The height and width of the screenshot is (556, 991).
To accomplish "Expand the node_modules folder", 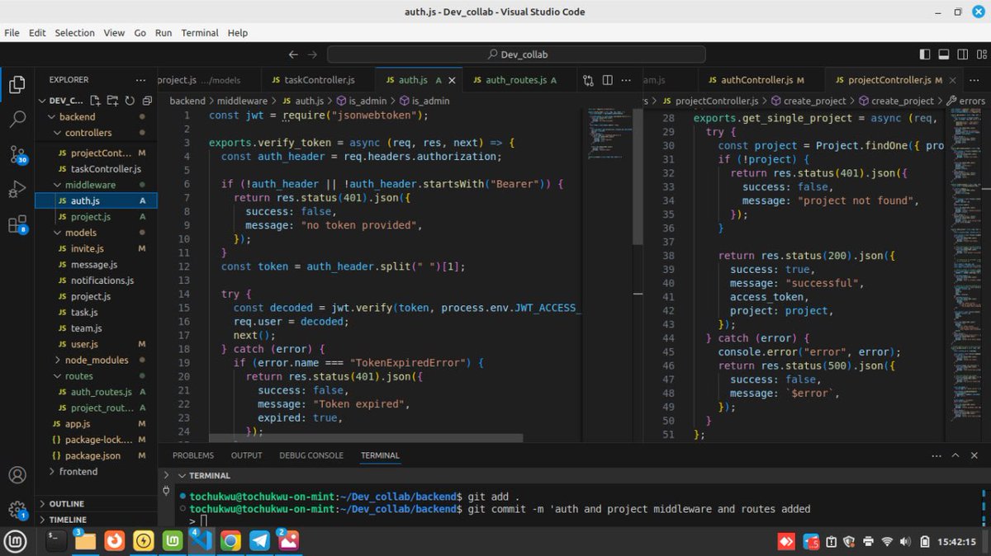I will tap(96, 360).
